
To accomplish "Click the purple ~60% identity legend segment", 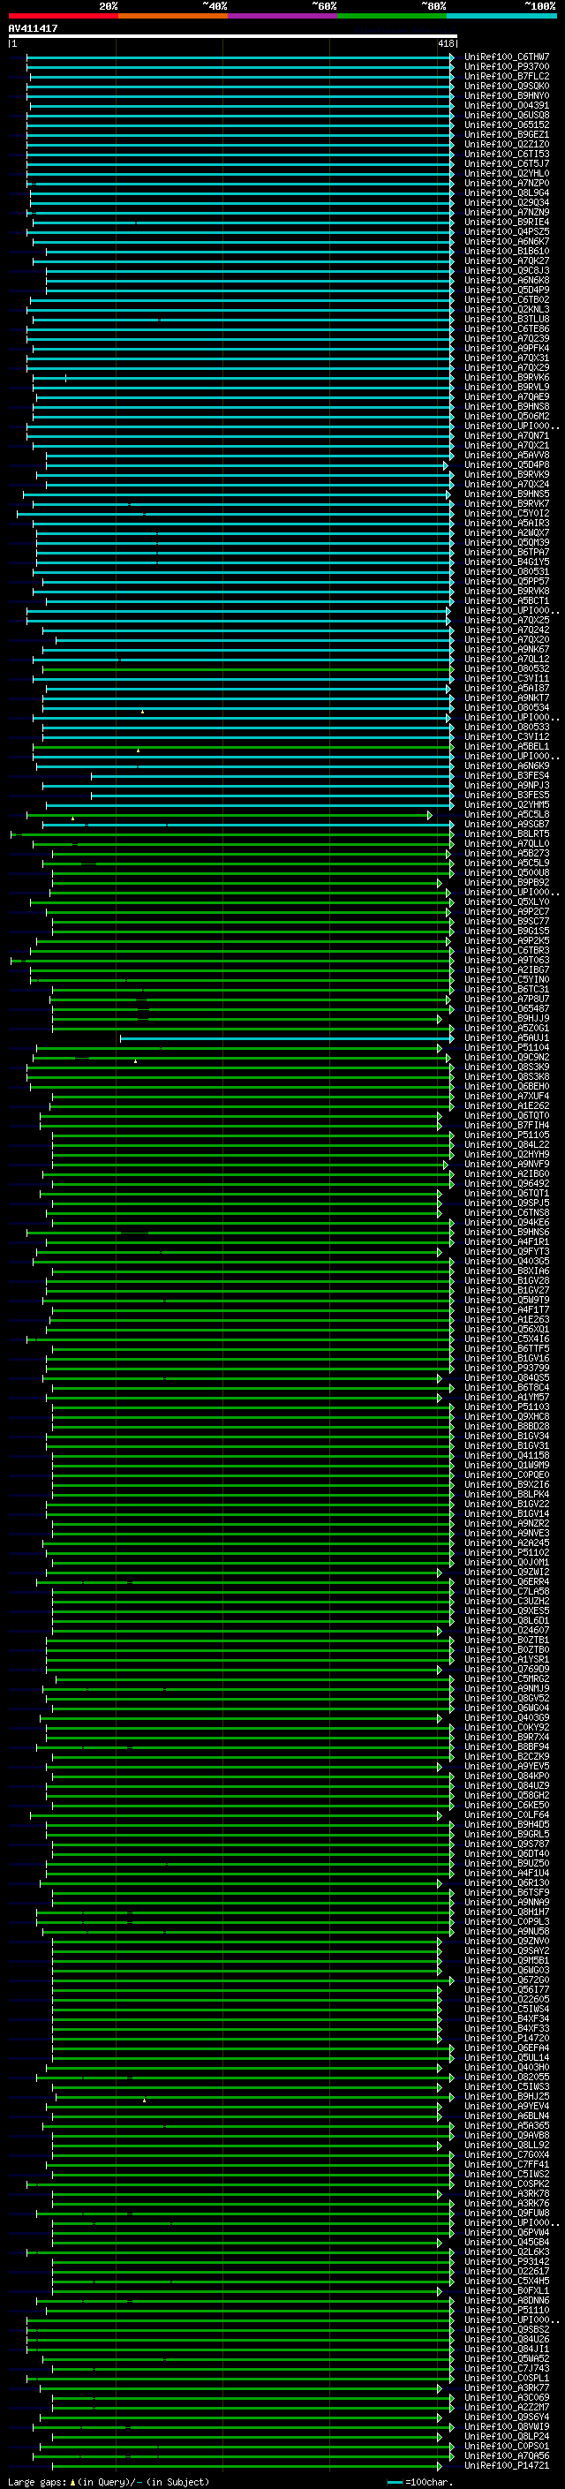I will click(x=283, y=16).
